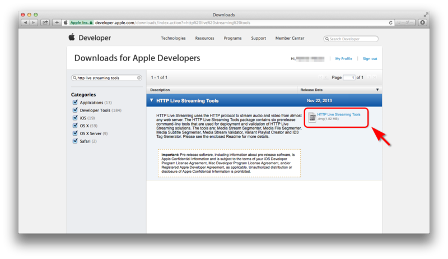Click the magnifier in downloads search box
This screenshot has height=259, width=448.
75,78
